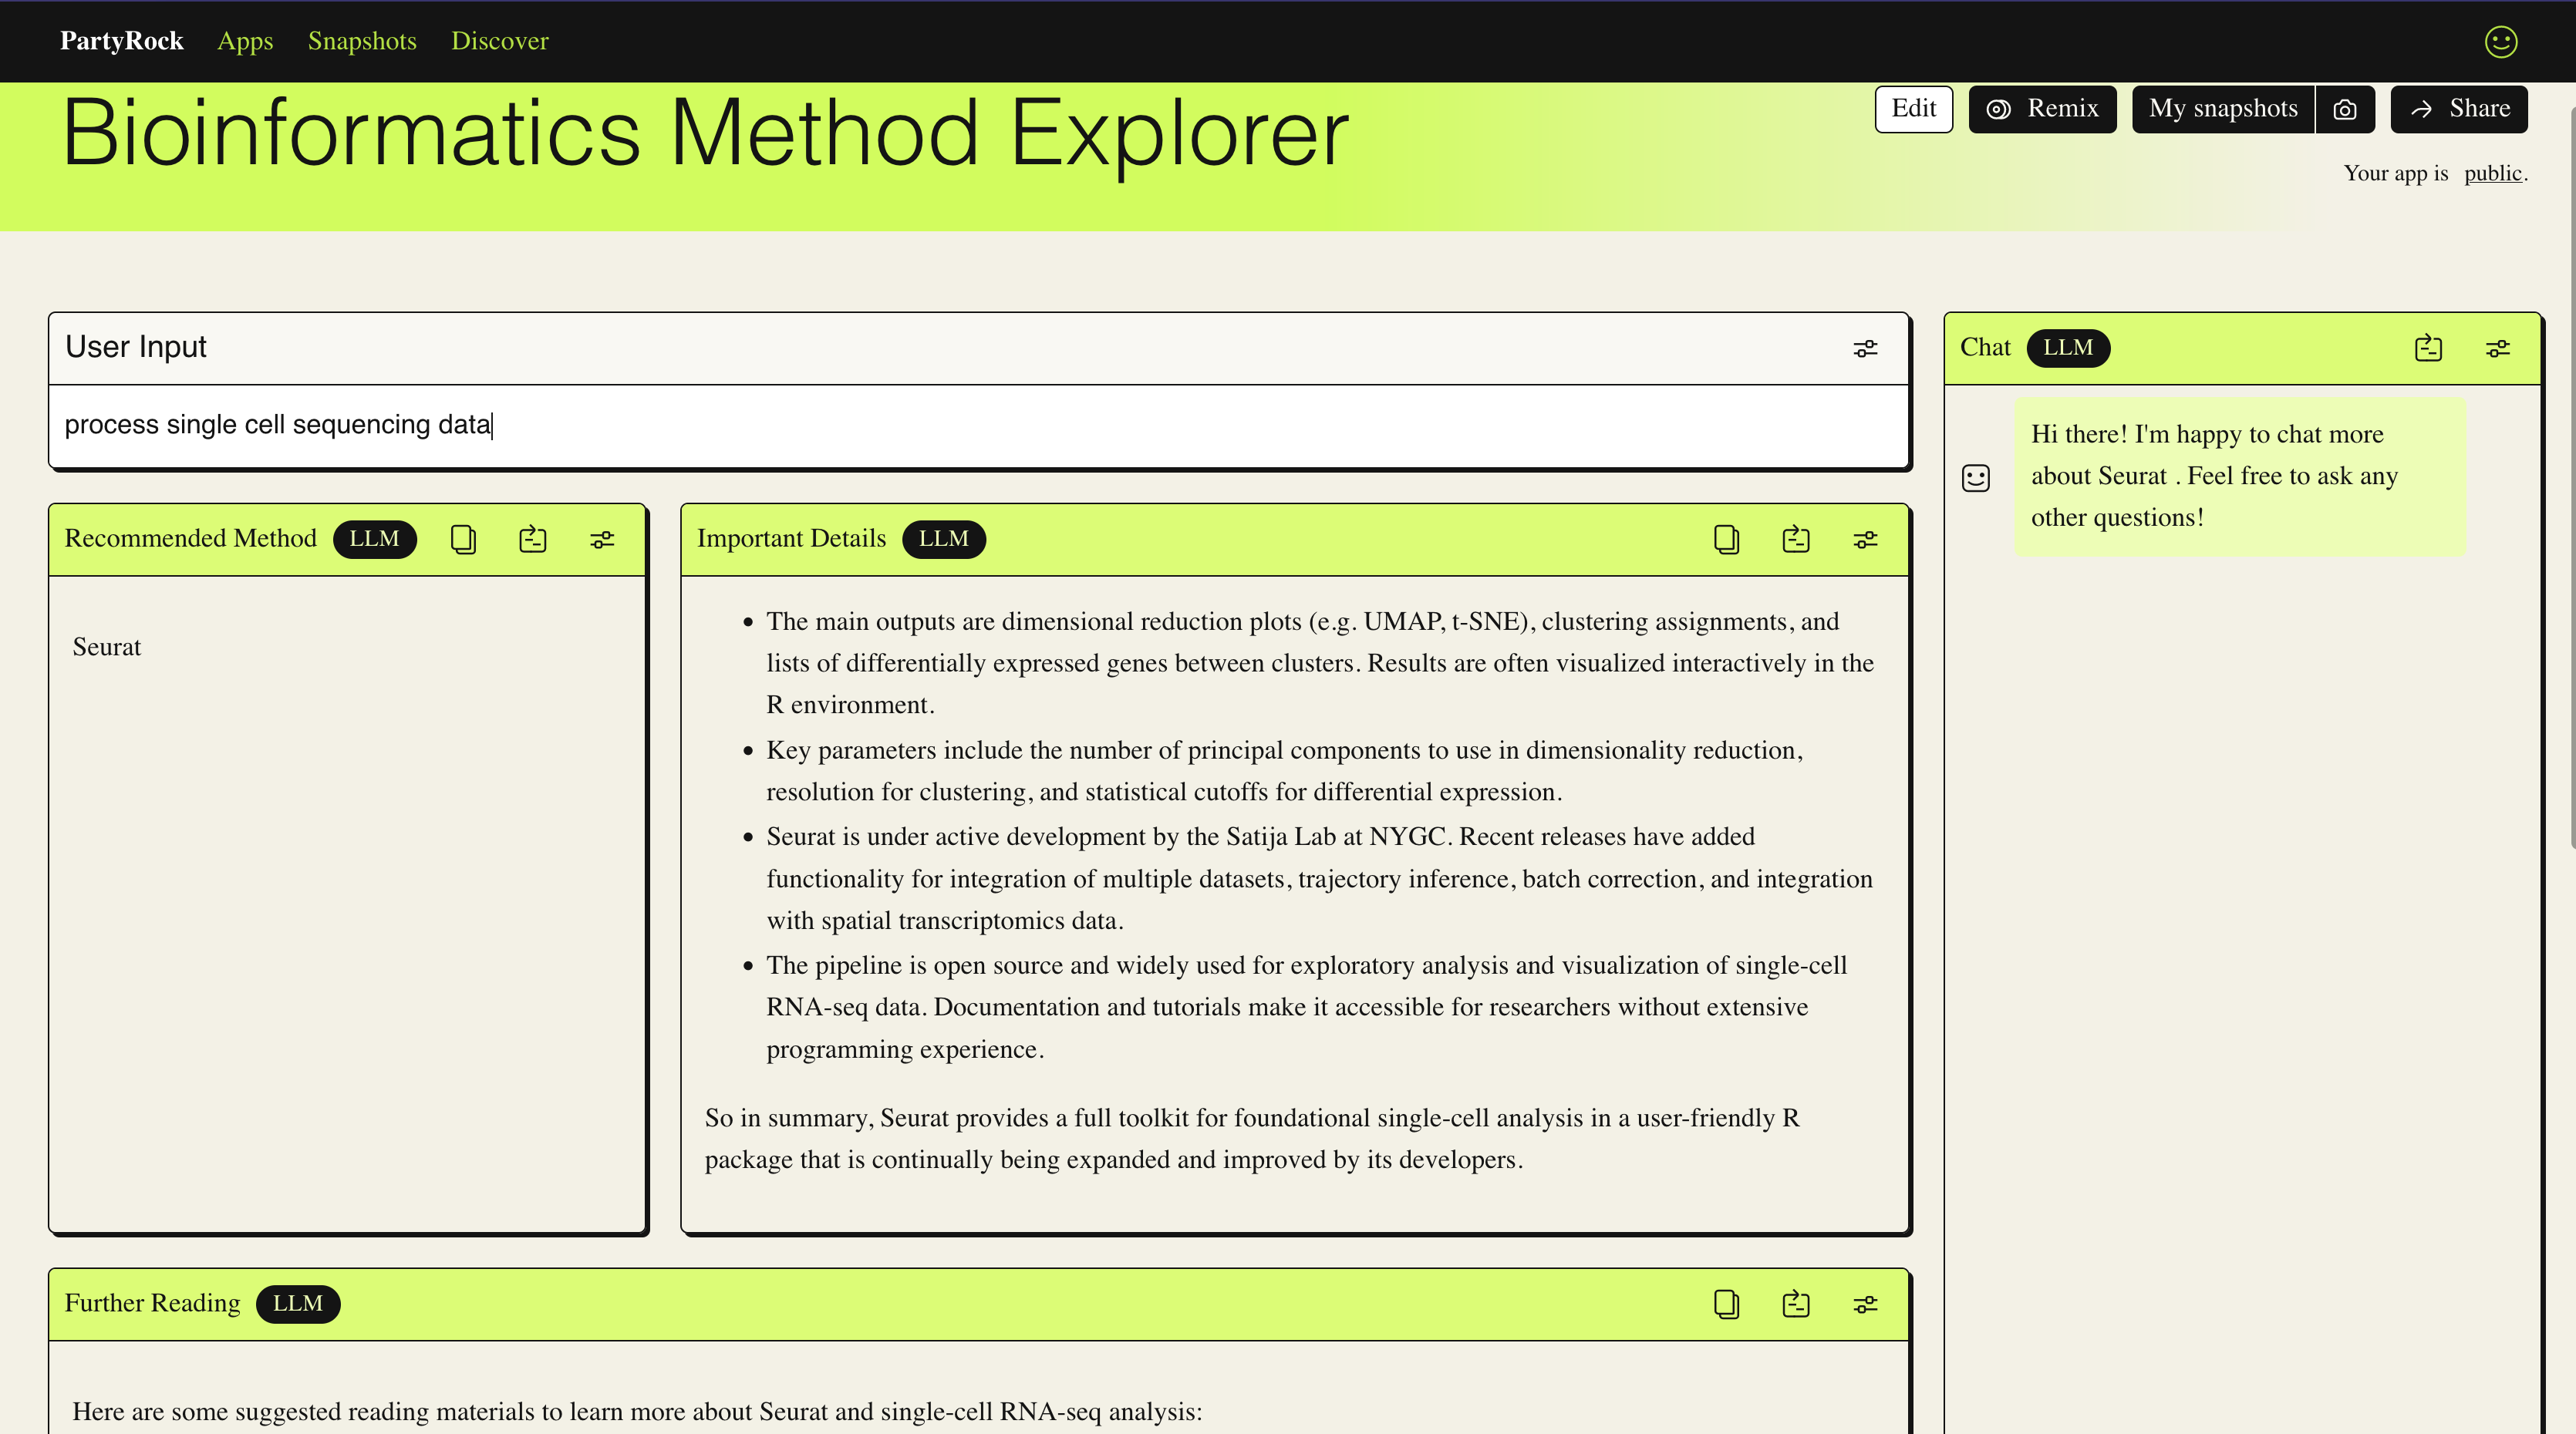Click the Remix button
The width and height of the screenshot is (2576, 1434).
click(2042, 109)
